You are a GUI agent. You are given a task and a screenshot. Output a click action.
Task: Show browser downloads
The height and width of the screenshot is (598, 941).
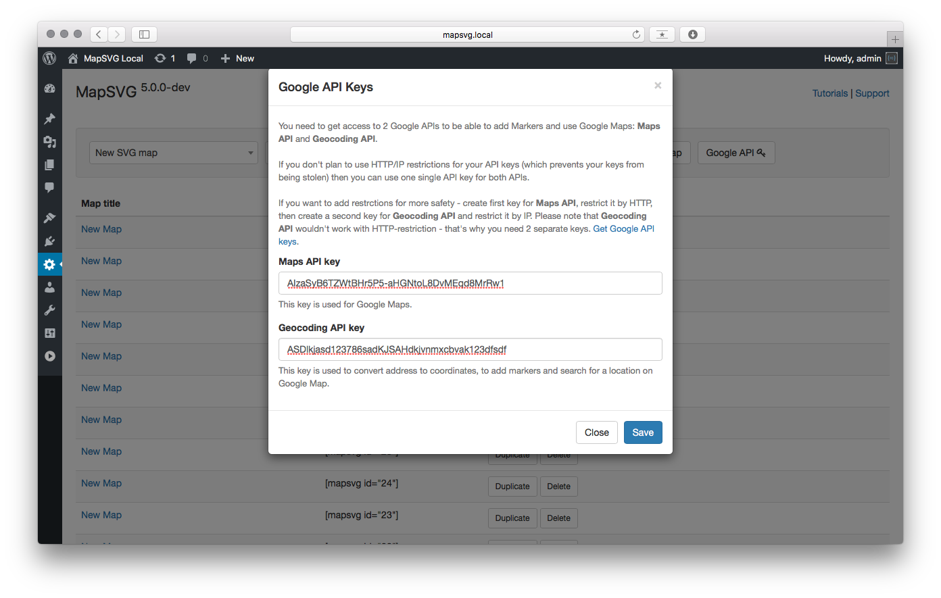pos(693,34)
